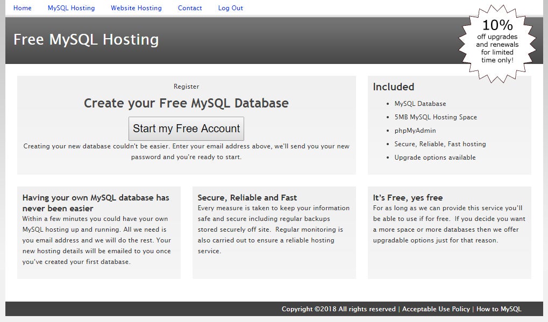The image size is (548, 322).
Task: Click the Register label above the heading
Action: (186, 87)
